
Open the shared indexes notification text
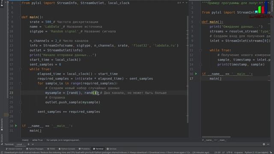[107, 152]
